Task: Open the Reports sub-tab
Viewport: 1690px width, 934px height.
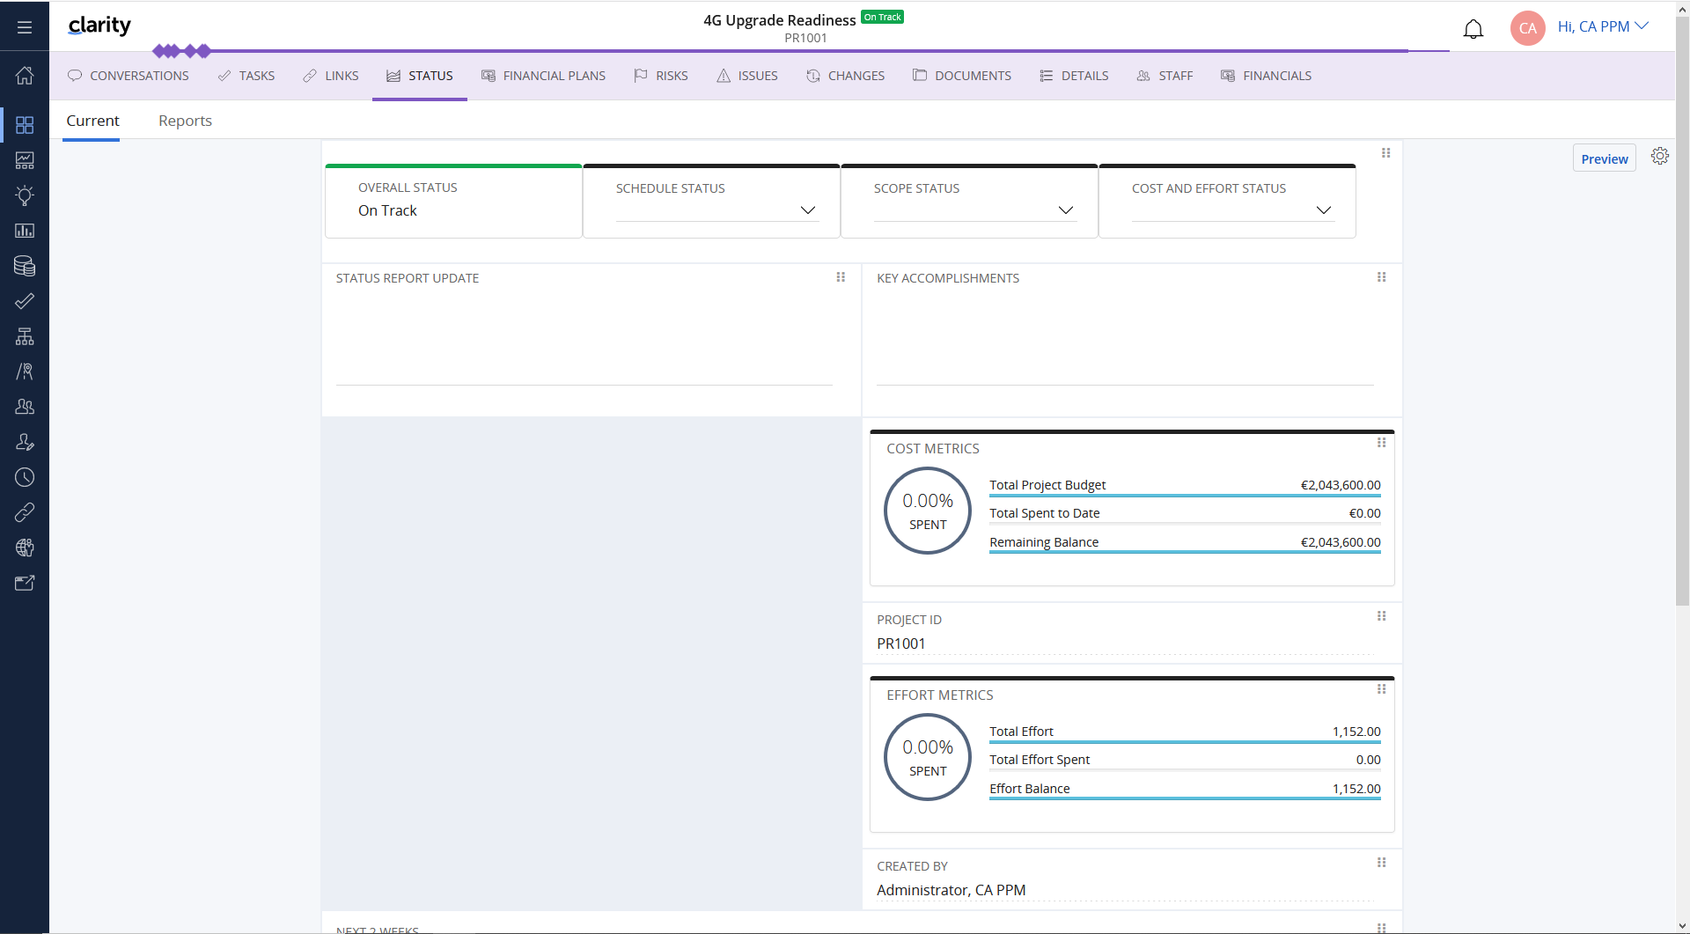Action: pos(185,121)
